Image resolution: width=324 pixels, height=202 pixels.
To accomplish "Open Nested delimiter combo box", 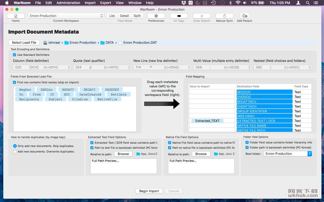I will (x=283, y=67).
